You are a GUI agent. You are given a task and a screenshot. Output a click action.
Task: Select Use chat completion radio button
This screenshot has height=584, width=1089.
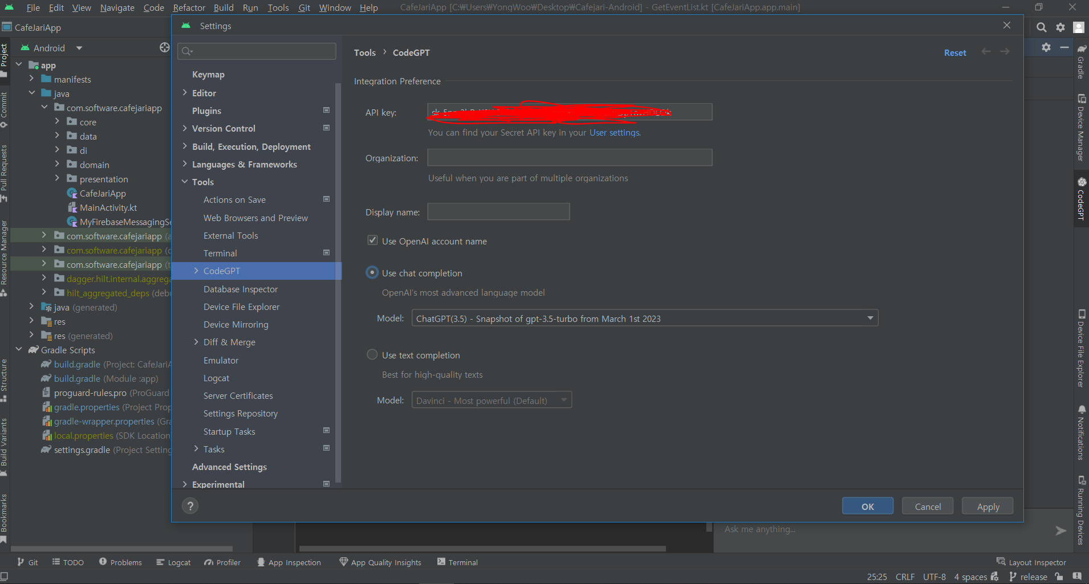(372, 273)
